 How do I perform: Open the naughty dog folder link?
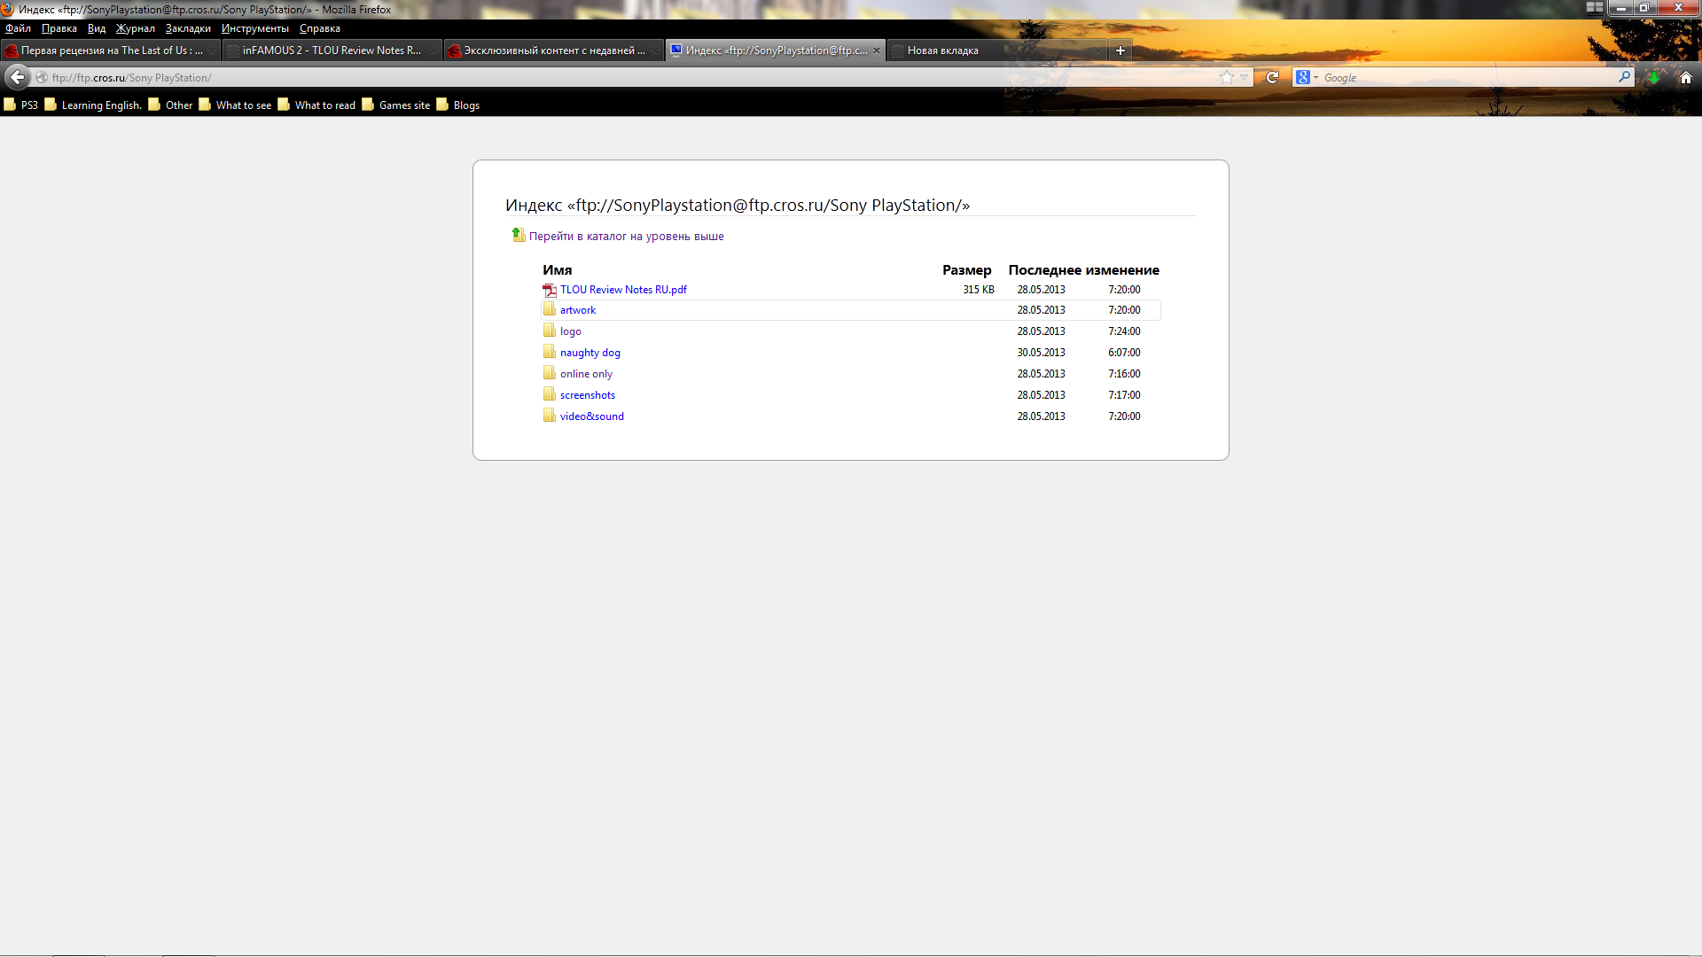pos(590,353)
